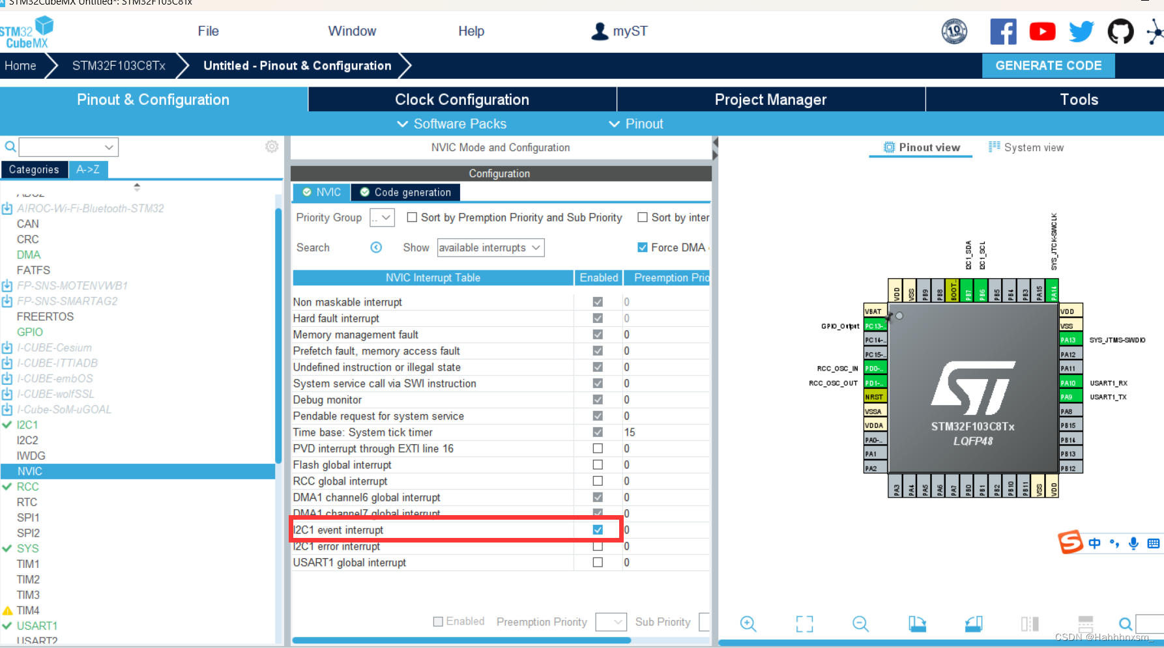Open the Window menu

(352, 31)
